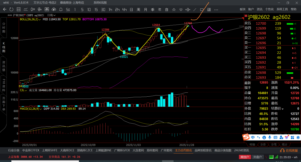Open the alert bell icon
The width and height of the screenshot is (301, 162).
click(61, 9)
